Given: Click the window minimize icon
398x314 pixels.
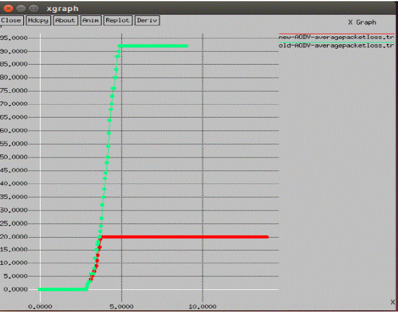Looking at the screenshot, I should [19, 9].
